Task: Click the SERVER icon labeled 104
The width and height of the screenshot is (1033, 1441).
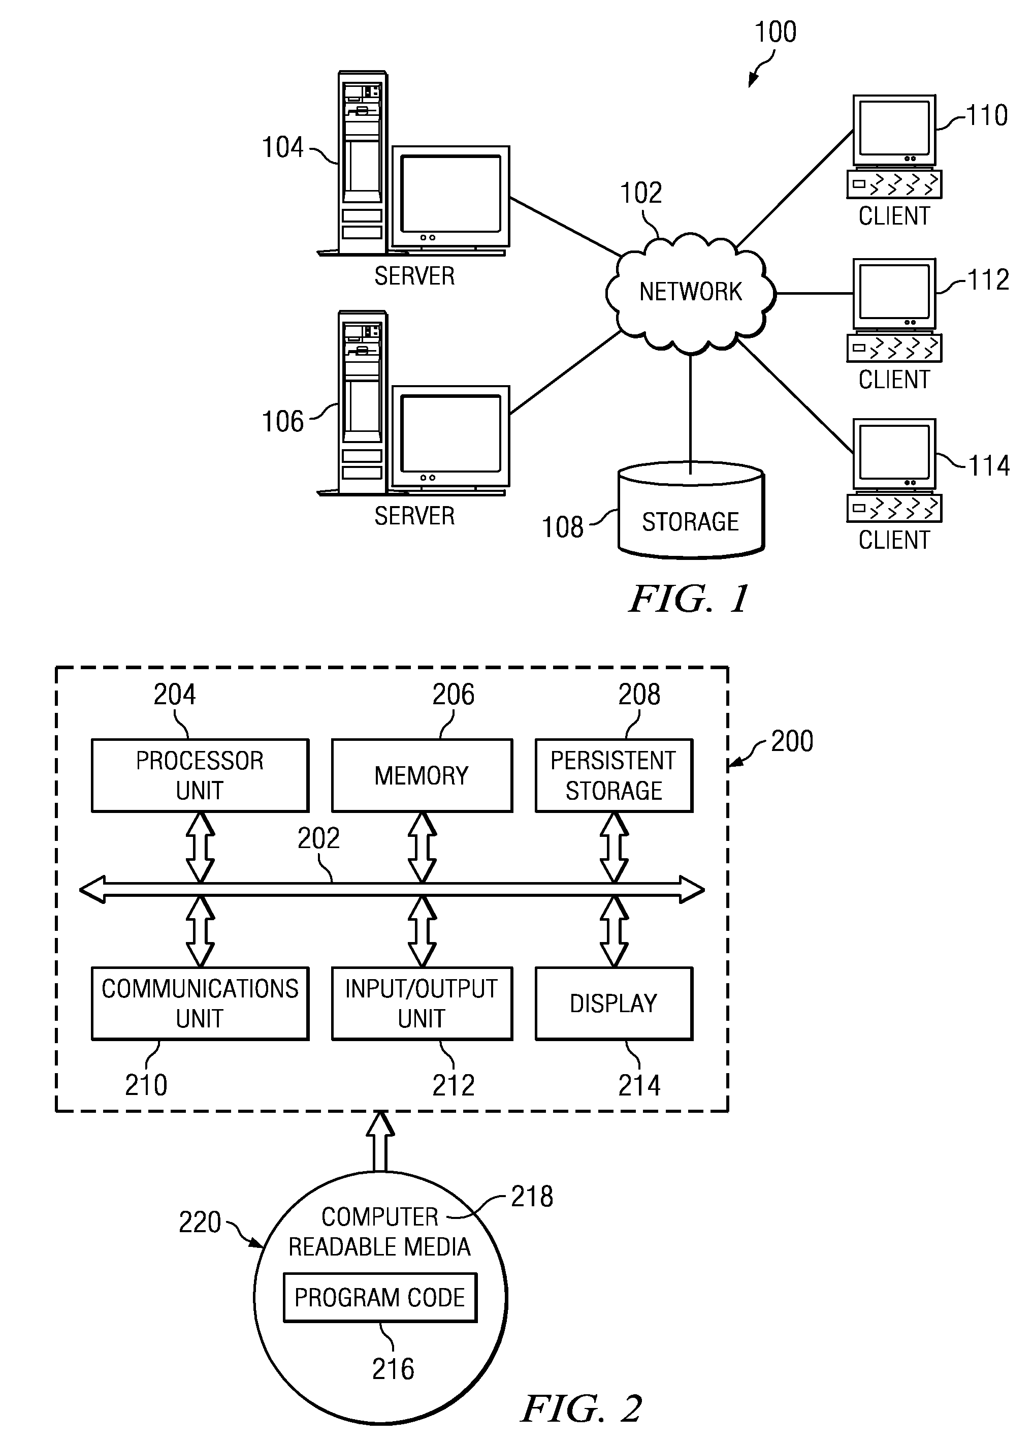Action: (x=342, y=134)
